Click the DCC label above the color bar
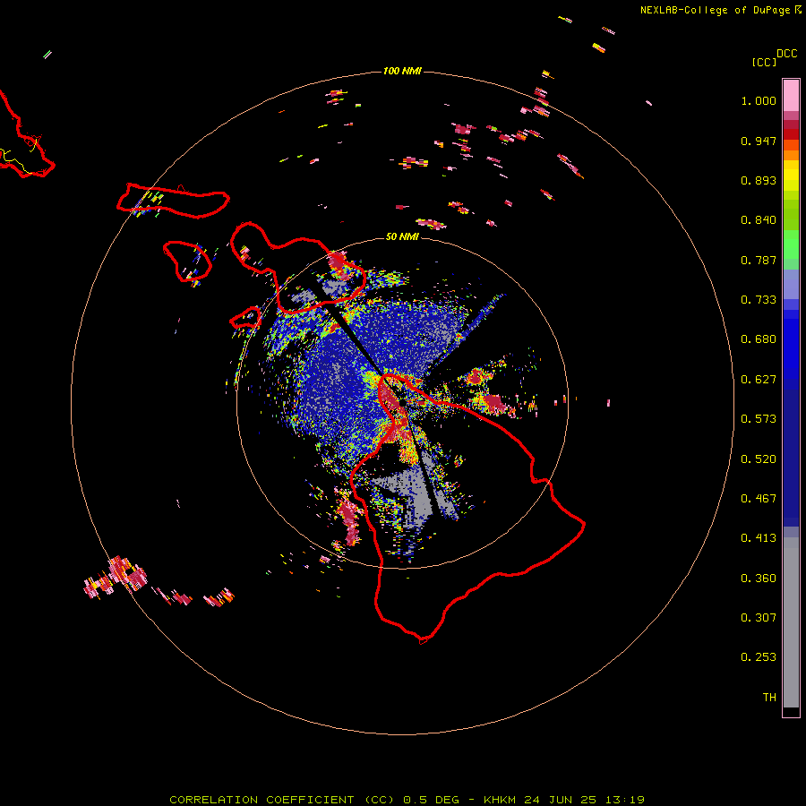The width and height of the screenshot is (806, 806). click(786, 54)
